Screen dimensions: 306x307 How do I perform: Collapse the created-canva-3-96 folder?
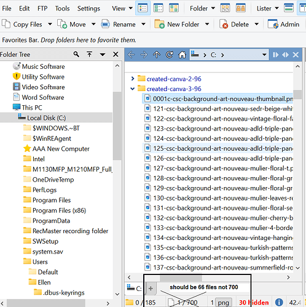[133, 89]
